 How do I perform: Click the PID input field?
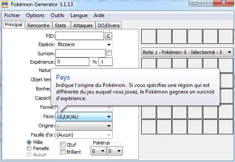click(80, 36)
